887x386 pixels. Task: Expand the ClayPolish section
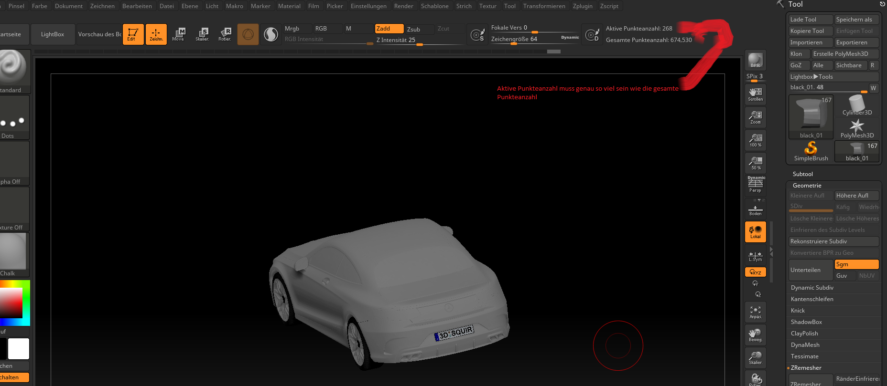[804, 334]
